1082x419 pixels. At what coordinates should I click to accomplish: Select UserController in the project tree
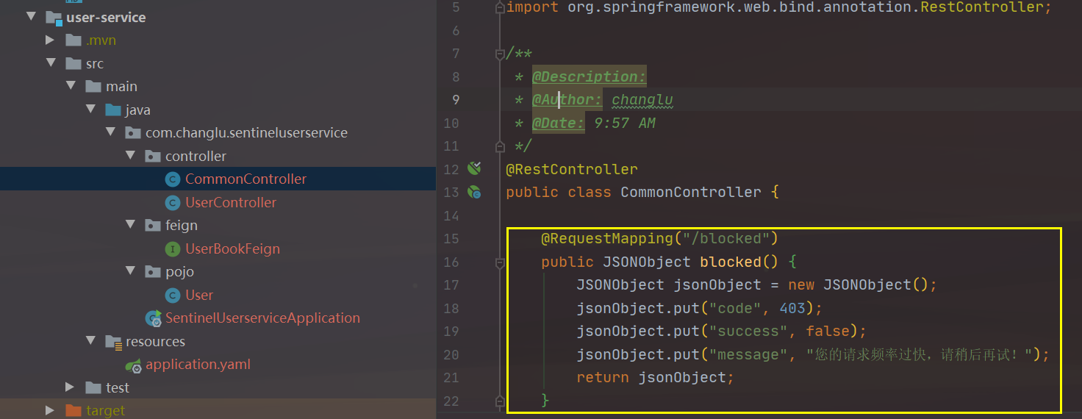[x=231, y=202]
